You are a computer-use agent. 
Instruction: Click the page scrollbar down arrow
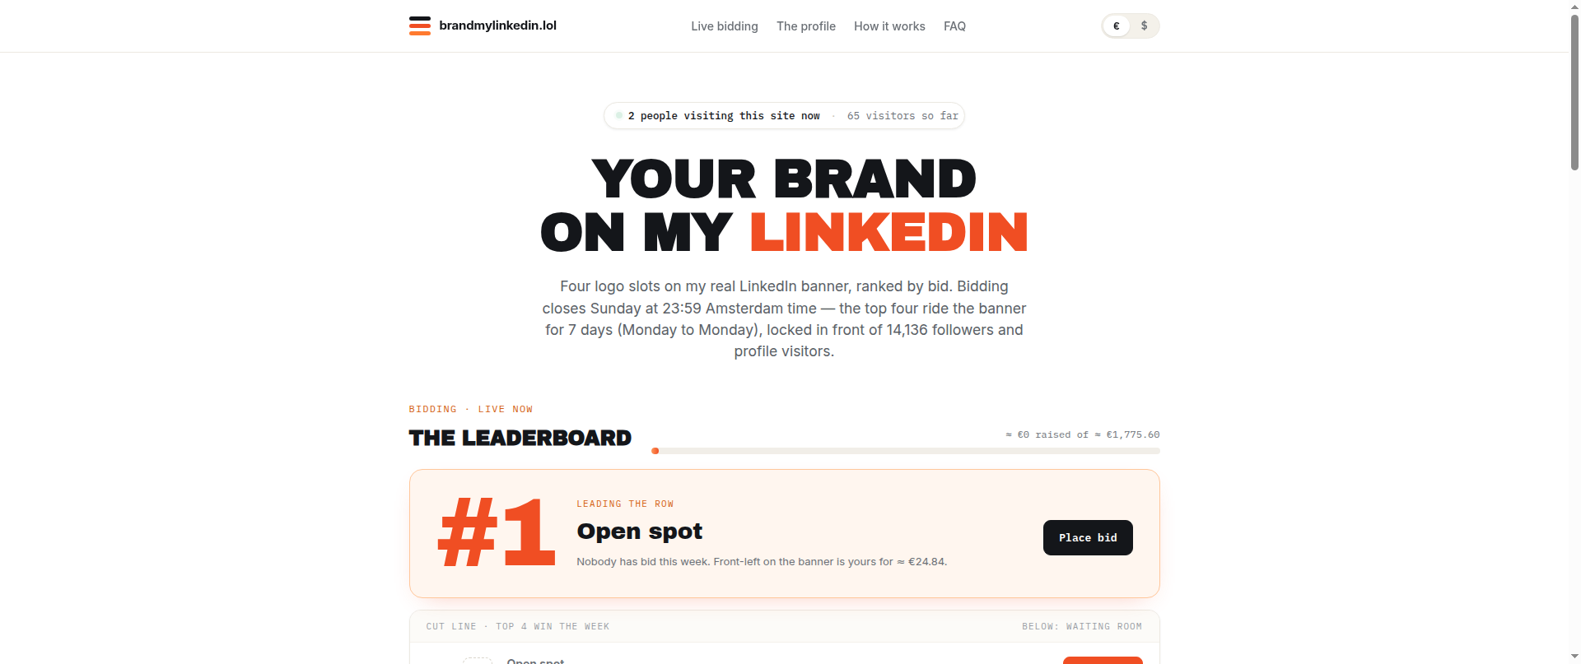pyautogui.click(x=1574, y=657)
